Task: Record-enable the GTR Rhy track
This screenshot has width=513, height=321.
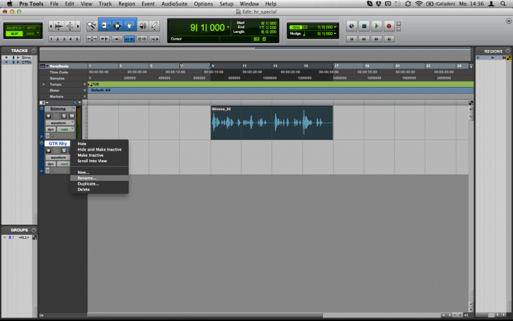Action: tap(49, 151)
